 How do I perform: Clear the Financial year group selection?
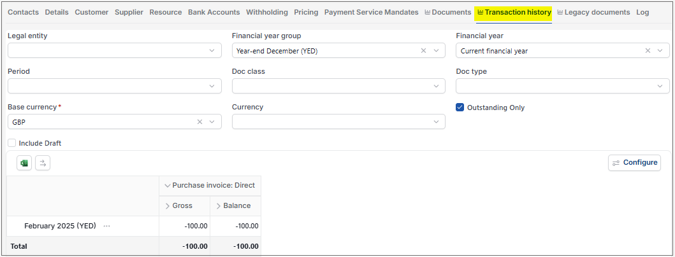click(423, 51)
